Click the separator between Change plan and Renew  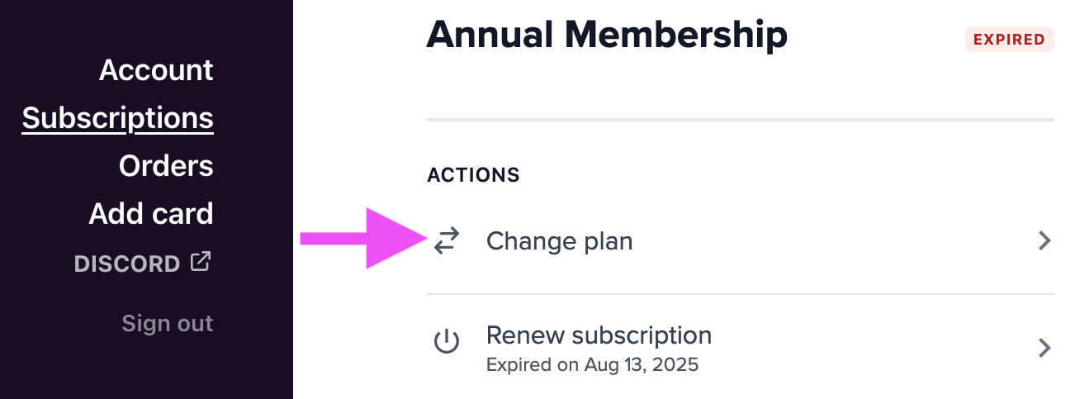tap(740, 294)
